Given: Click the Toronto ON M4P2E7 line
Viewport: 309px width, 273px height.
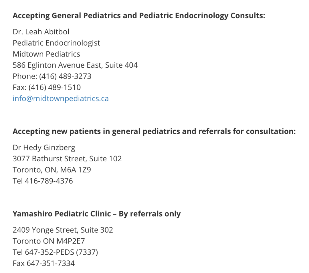Looking at the screenshot, I should click(x=49, y=241).
